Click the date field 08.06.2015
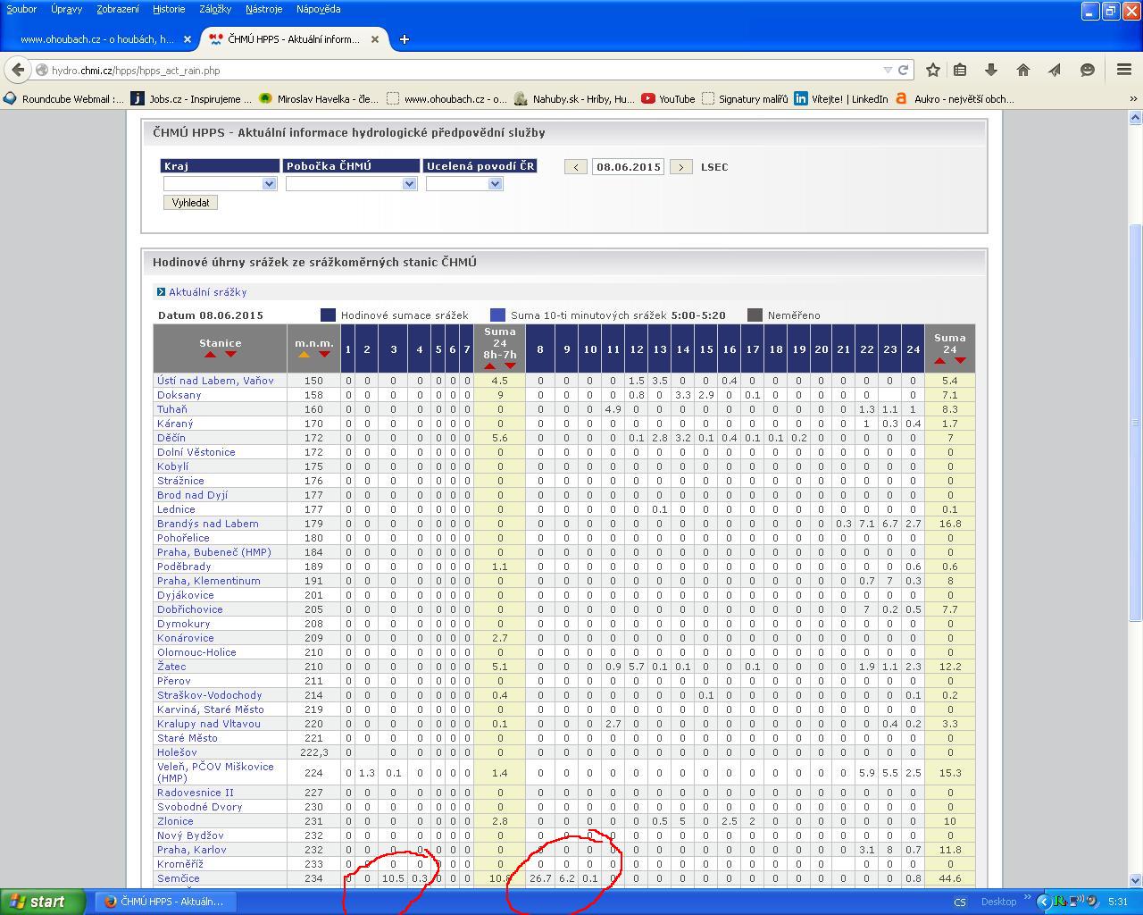The height and width of the screenshot is (915, 1143). click(628, 167)
